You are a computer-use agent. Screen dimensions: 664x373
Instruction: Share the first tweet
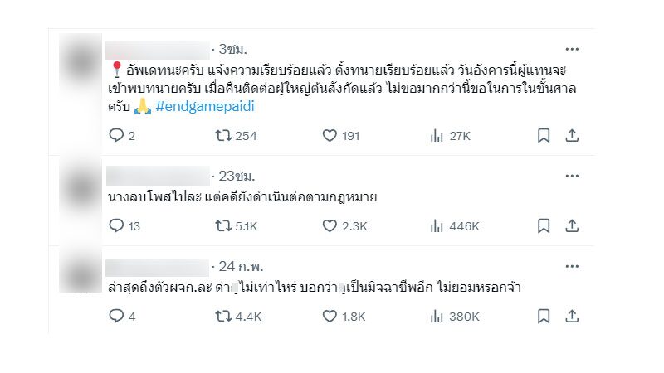click(571, 136)
